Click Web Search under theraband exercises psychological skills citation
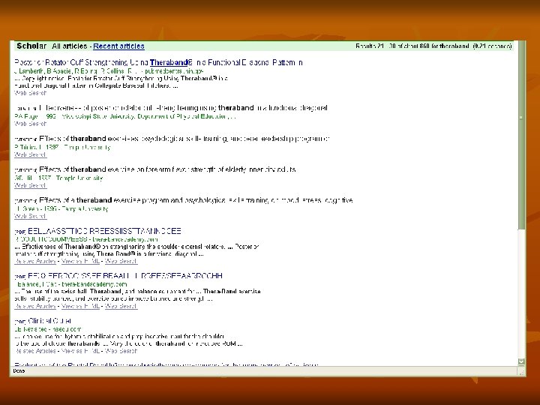This screenshot has height=405, width=540. pyautogui.click(x=30, y=154)
